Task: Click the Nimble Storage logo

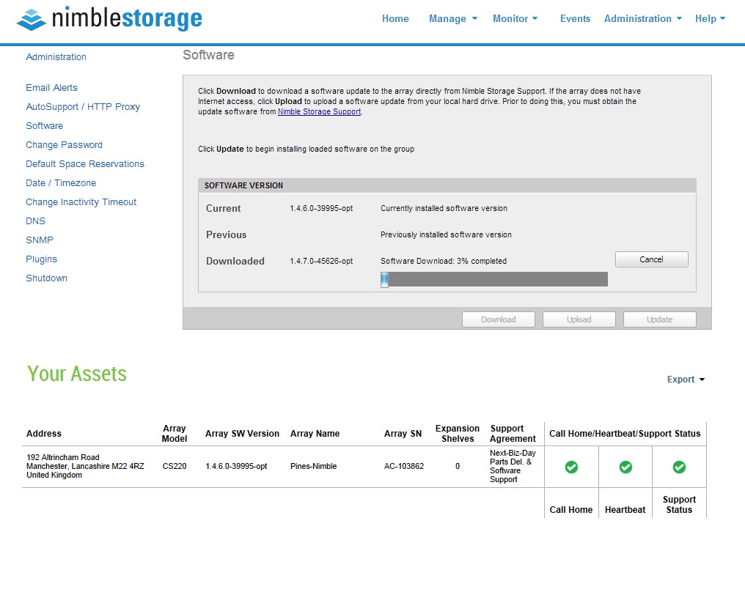Action: point(109,19)
